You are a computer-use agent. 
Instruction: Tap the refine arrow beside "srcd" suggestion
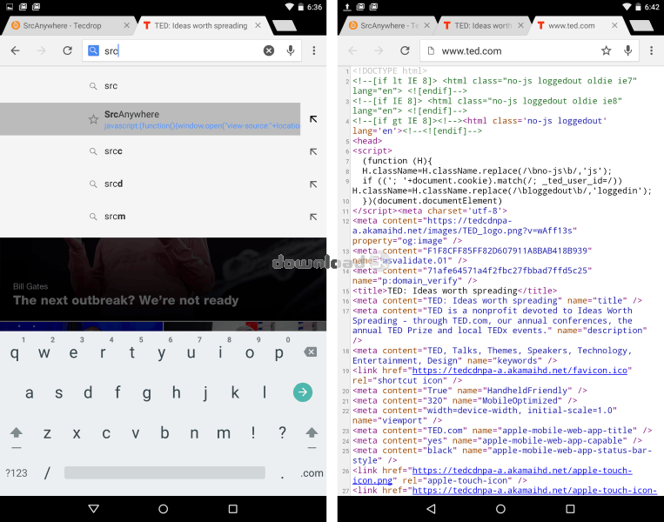coord(312,184)
